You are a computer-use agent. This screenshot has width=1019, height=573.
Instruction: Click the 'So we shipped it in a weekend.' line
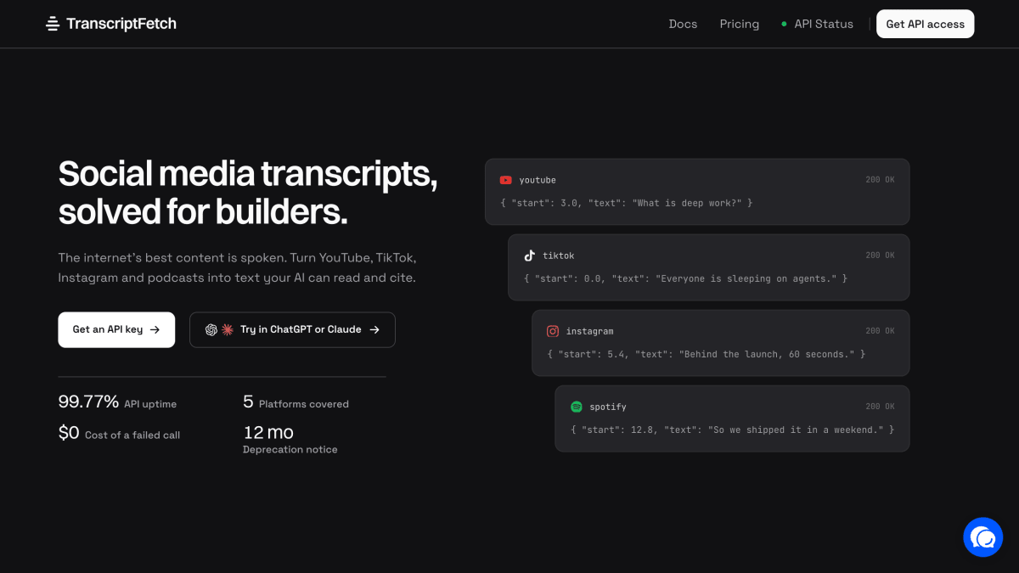(x=732, y=430)
